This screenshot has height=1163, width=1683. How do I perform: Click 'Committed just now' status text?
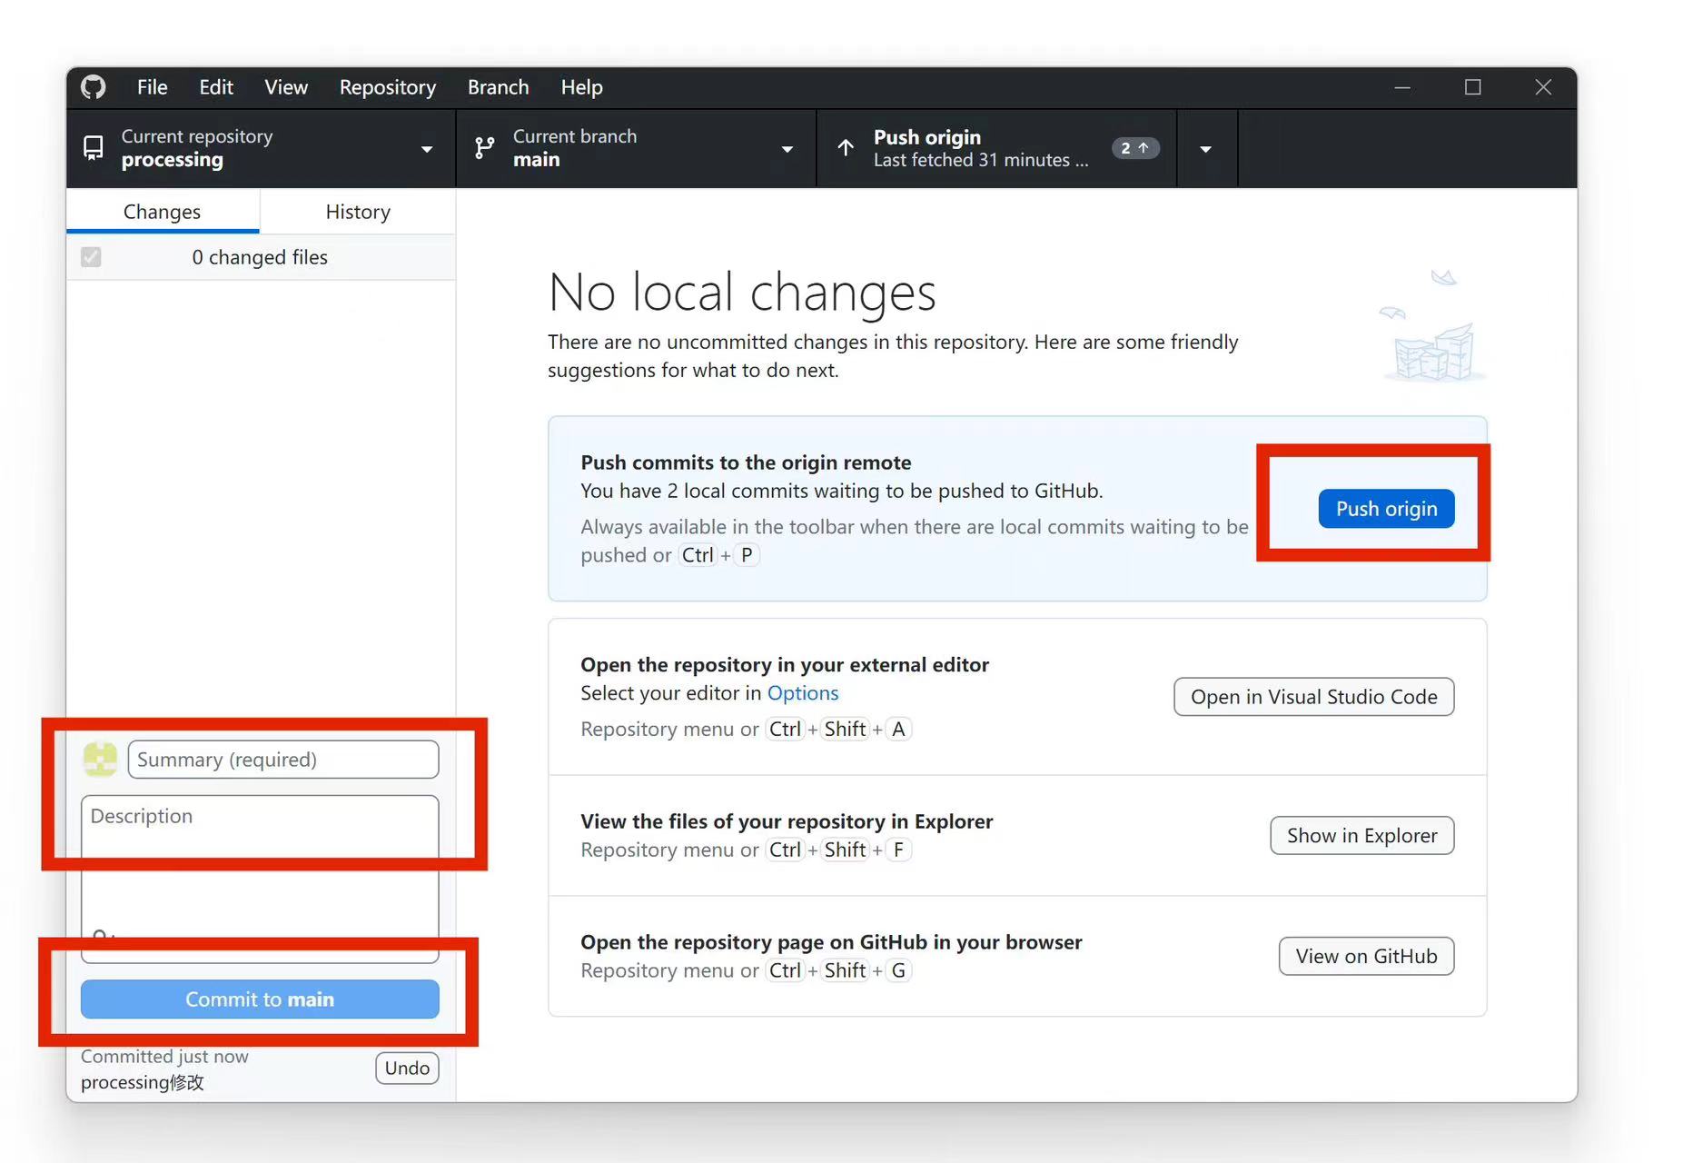pyautogui.click(x=164, y=1057)
